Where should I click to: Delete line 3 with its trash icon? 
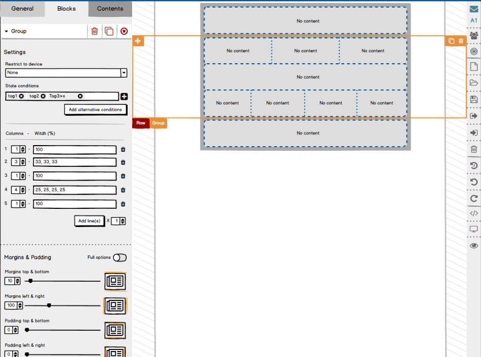click(x=123, y=176)
